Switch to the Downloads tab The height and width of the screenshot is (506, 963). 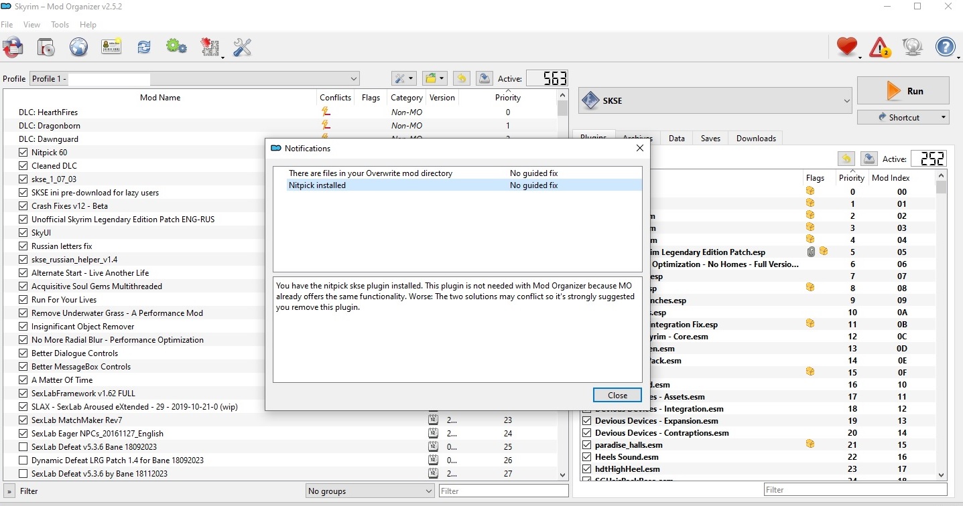(756, 139)
